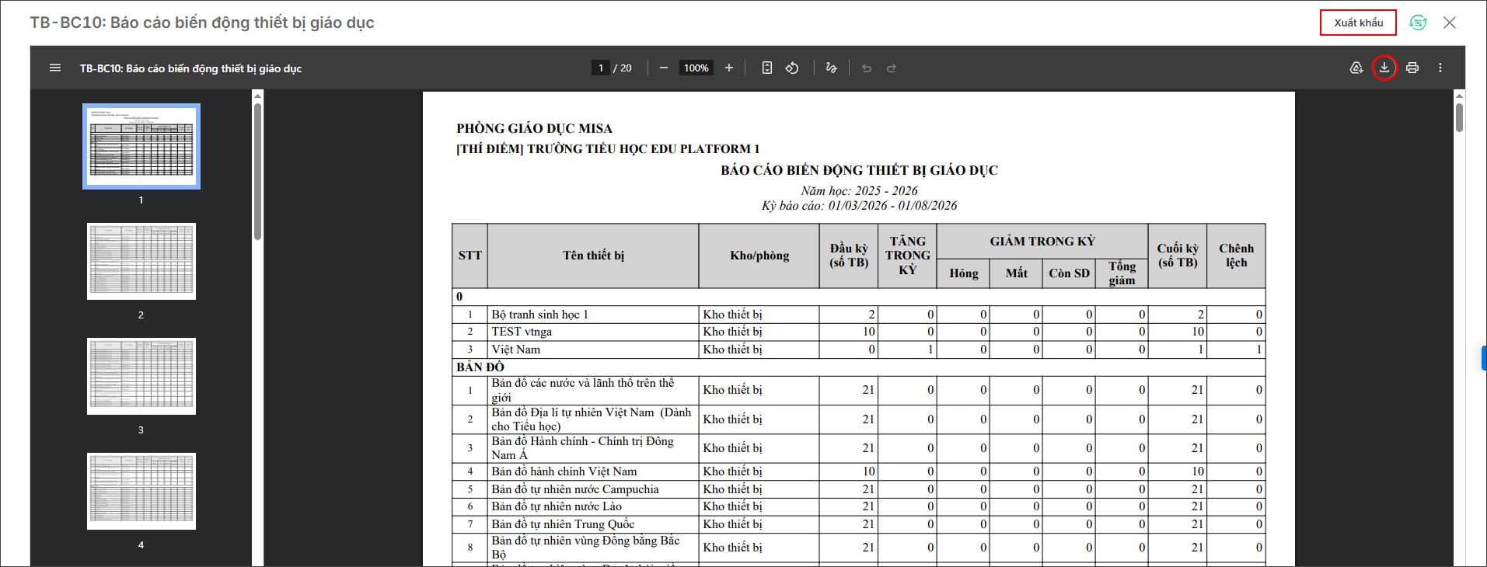
Task: Click the 'Đầu kỳ (số TB)' header
Action: [x=848, y=256]
